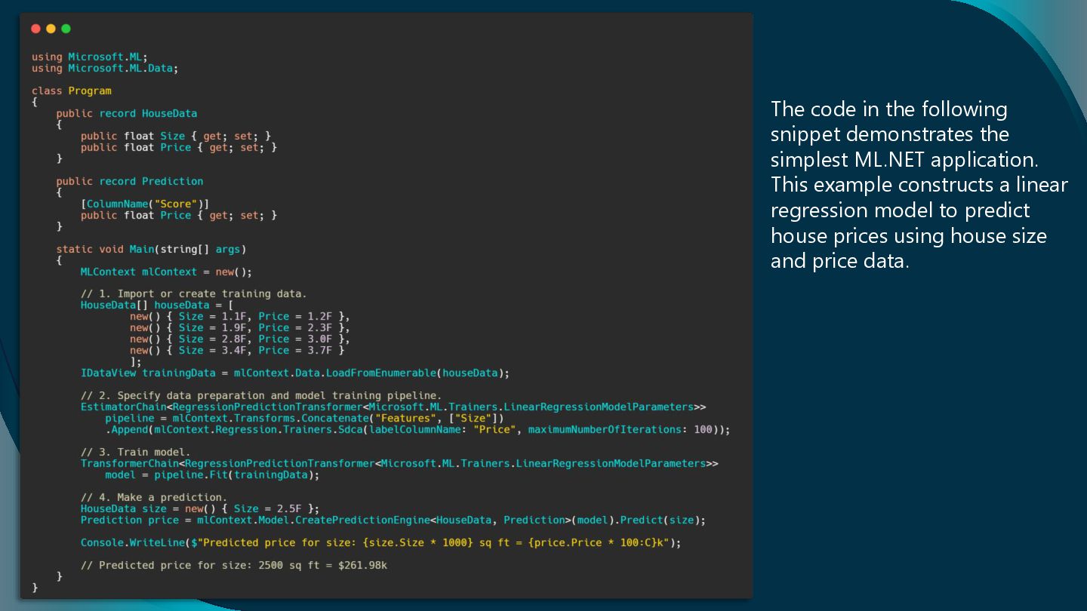Click the line 'using Microsoft.ML.Data;'

[105, 68]
